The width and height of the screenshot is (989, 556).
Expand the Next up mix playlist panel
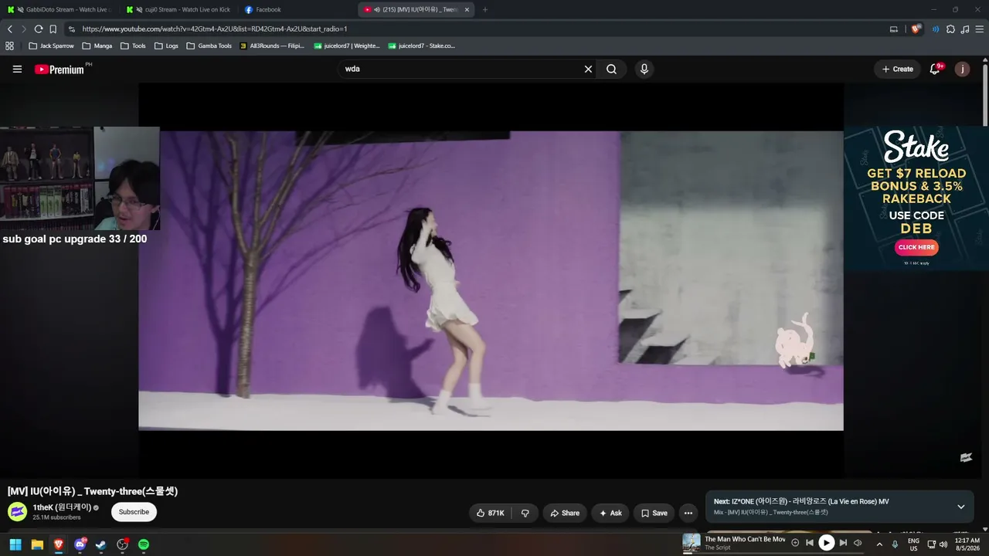pos(961,507)
